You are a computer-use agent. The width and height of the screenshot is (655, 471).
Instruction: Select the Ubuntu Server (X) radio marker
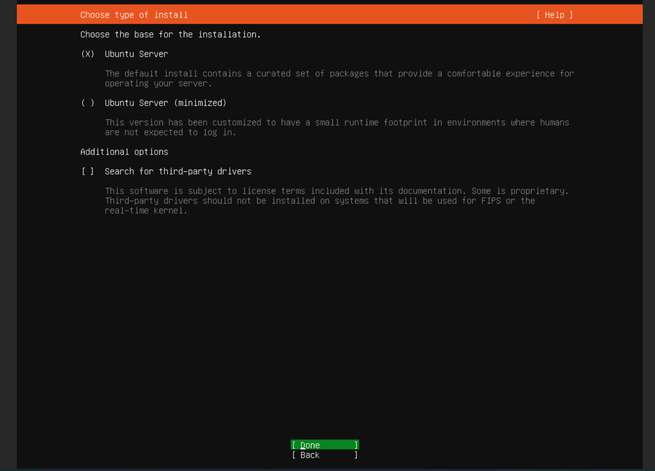[x=88, y=54]
